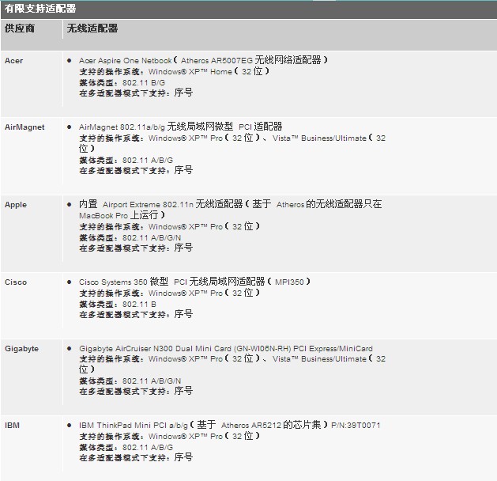Click the Gigabyte AirCruiser N300 adapter entry
The width and height of the screenshot is (497, 481).
(x=225, y=348)
